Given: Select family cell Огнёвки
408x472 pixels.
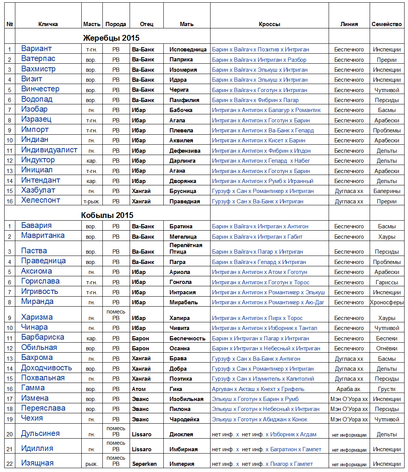Looking at the screenshot, I should coord(387,348).
